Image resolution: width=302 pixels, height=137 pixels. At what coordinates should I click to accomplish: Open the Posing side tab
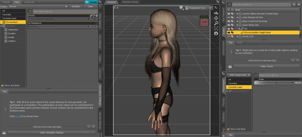point(223,102)
